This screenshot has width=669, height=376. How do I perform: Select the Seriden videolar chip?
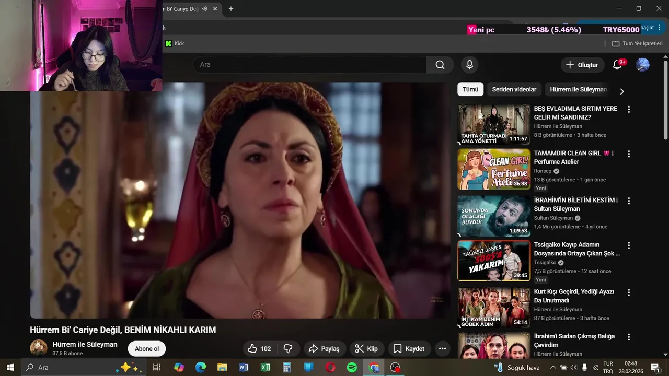coord(514,89)
